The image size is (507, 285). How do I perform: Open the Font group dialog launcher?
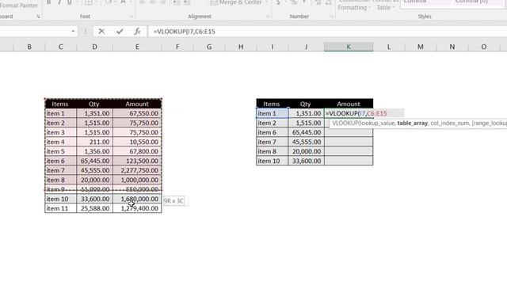tap(132, 17)
